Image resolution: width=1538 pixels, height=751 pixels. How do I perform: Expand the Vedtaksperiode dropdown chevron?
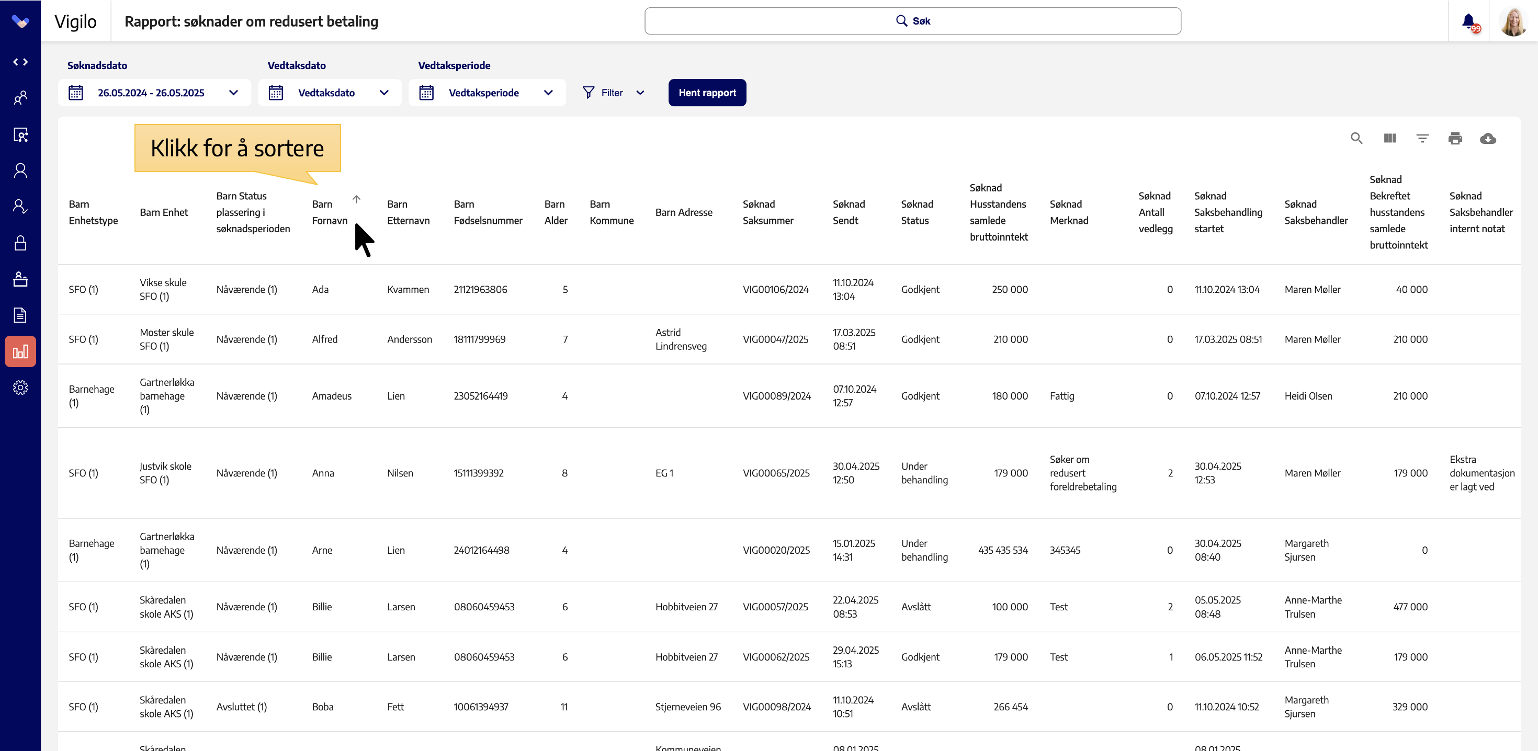point(548,93)
